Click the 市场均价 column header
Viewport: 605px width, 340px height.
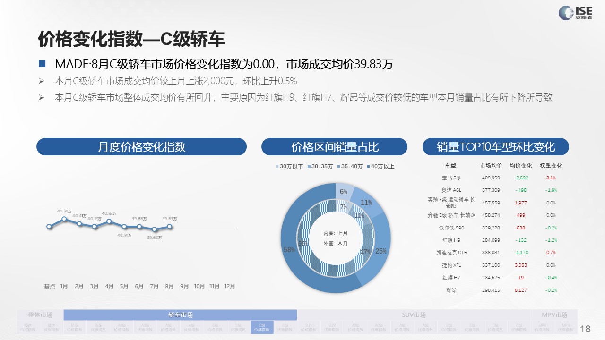pos(491,166)
